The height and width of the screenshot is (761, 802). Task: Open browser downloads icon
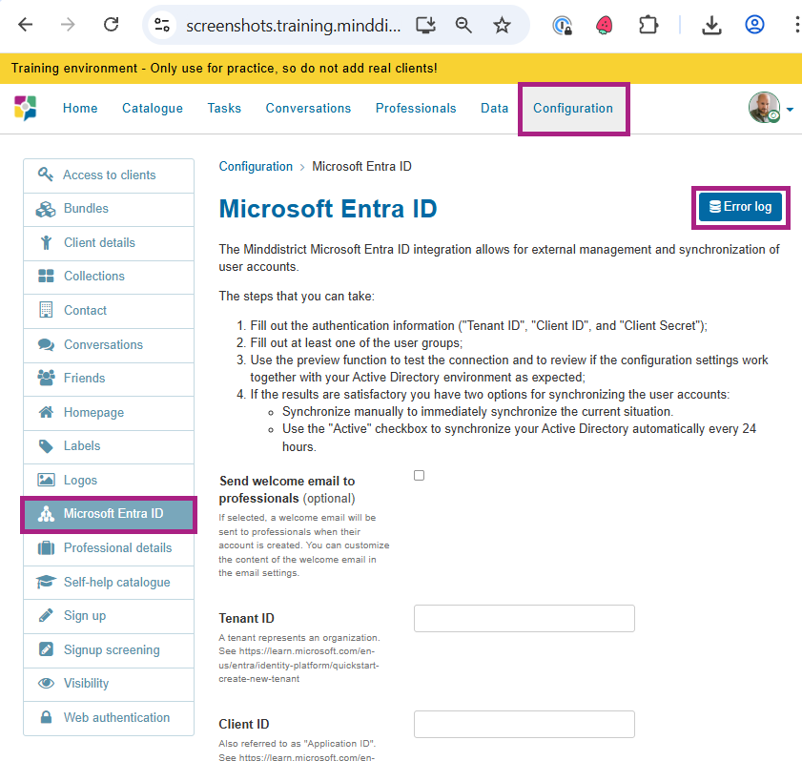click(x=711, y=25)
